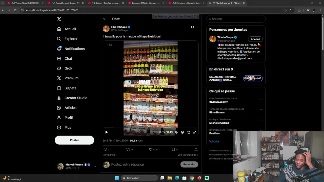Screen dimensions: 324x182
Task: Click the Grok icon on the post
Action: point(192,27)
